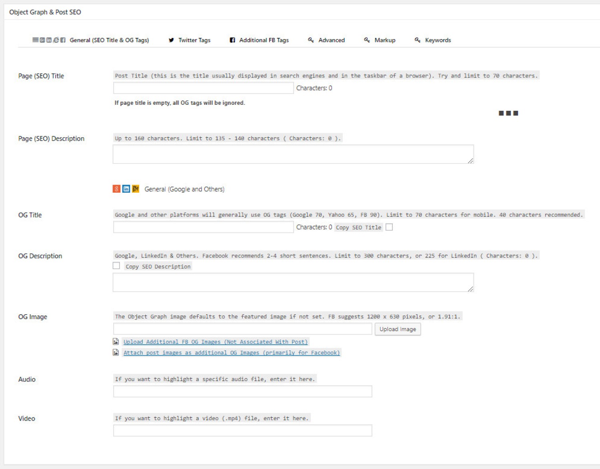Image resolution: width=600 pixels, height=469 pixels.
Task: Click the blue LinkedIn icon above OG Title
Action: click(126, 189)
